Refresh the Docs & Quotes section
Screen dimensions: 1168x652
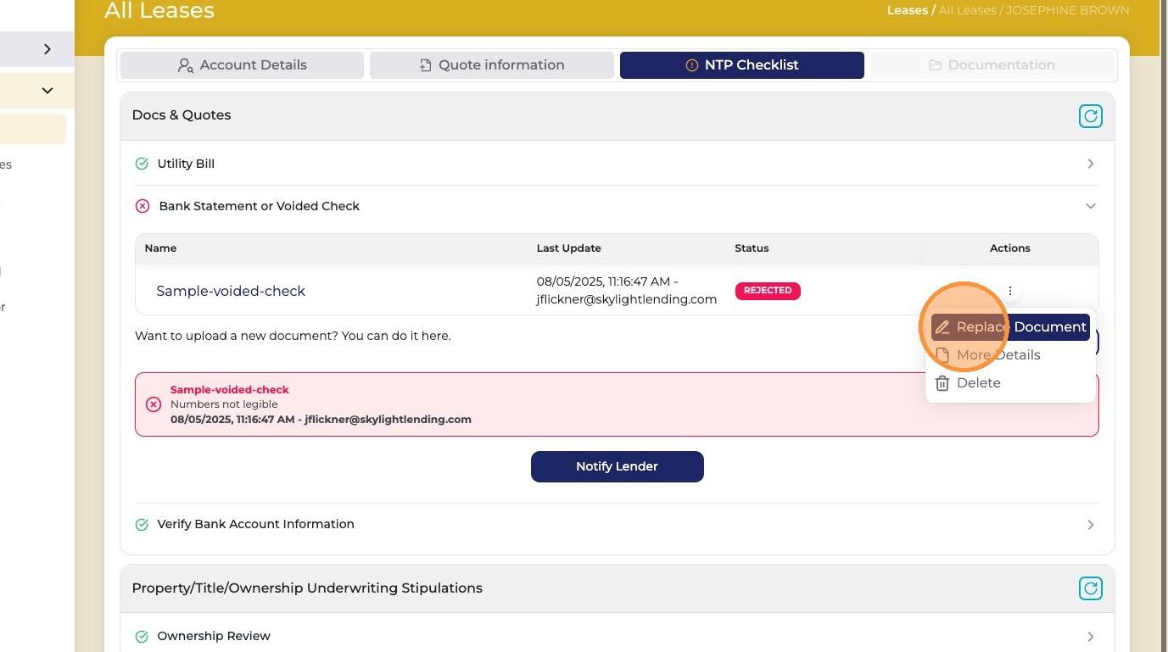click(1090, 116)
